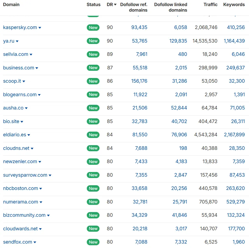This screenshot has height=248, width=249.
Task: Click the Dofollow linked domains header
Action: pos(171,7)
